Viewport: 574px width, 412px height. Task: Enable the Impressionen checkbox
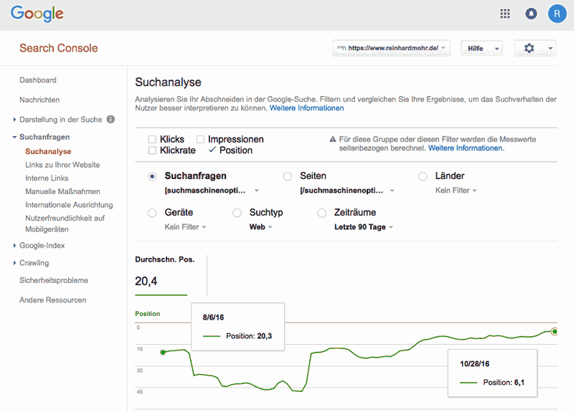[x=201, y=139]
